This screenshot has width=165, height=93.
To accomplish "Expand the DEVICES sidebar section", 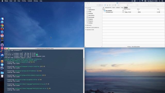I will (x=86, y=25).
